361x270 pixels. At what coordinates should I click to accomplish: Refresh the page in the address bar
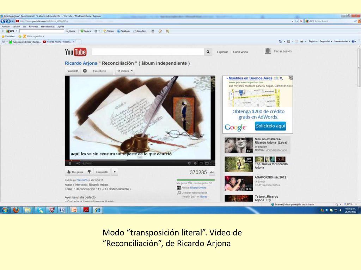coord(296,21)
